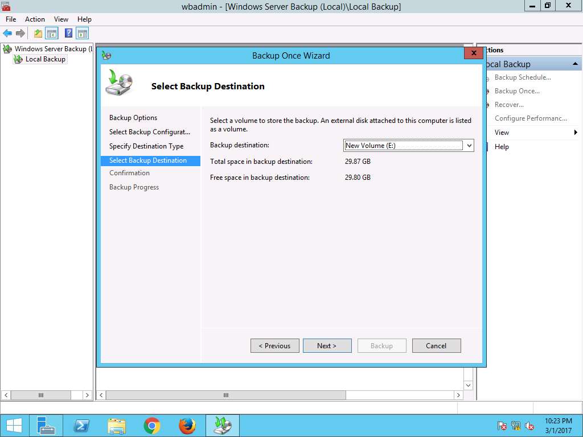Launch Google Chrome from the taskbar
The image size is (583, 437).
click(x=151, y=426)
